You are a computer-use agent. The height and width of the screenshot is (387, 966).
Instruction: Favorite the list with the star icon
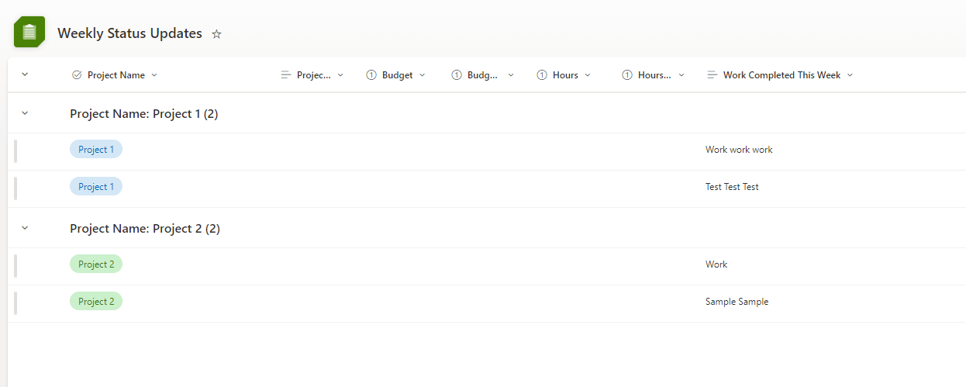point(217,34)
